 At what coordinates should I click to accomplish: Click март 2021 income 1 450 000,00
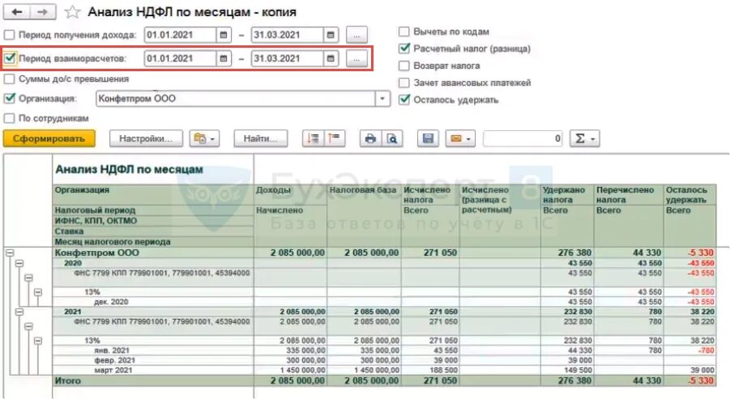(x=302, y=371)
